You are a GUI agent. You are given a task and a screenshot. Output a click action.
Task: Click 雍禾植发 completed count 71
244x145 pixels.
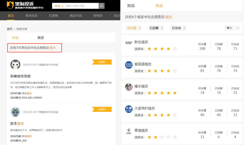235,93
